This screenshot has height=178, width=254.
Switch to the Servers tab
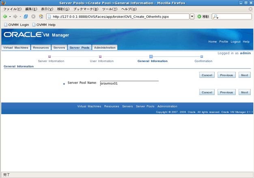pyautogui.click(x=59, y=48)
